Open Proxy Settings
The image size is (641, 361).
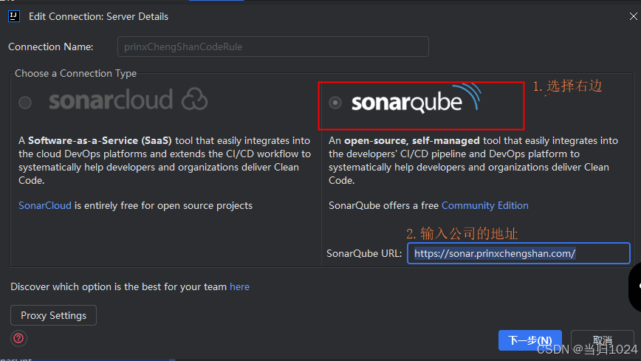pyautogui.click(x=54, y=315)
